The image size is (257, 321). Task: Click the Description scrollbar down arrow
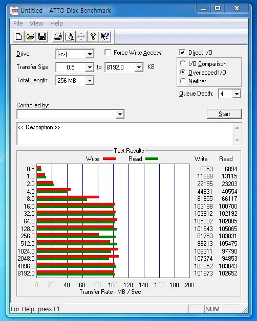point(238,141)
